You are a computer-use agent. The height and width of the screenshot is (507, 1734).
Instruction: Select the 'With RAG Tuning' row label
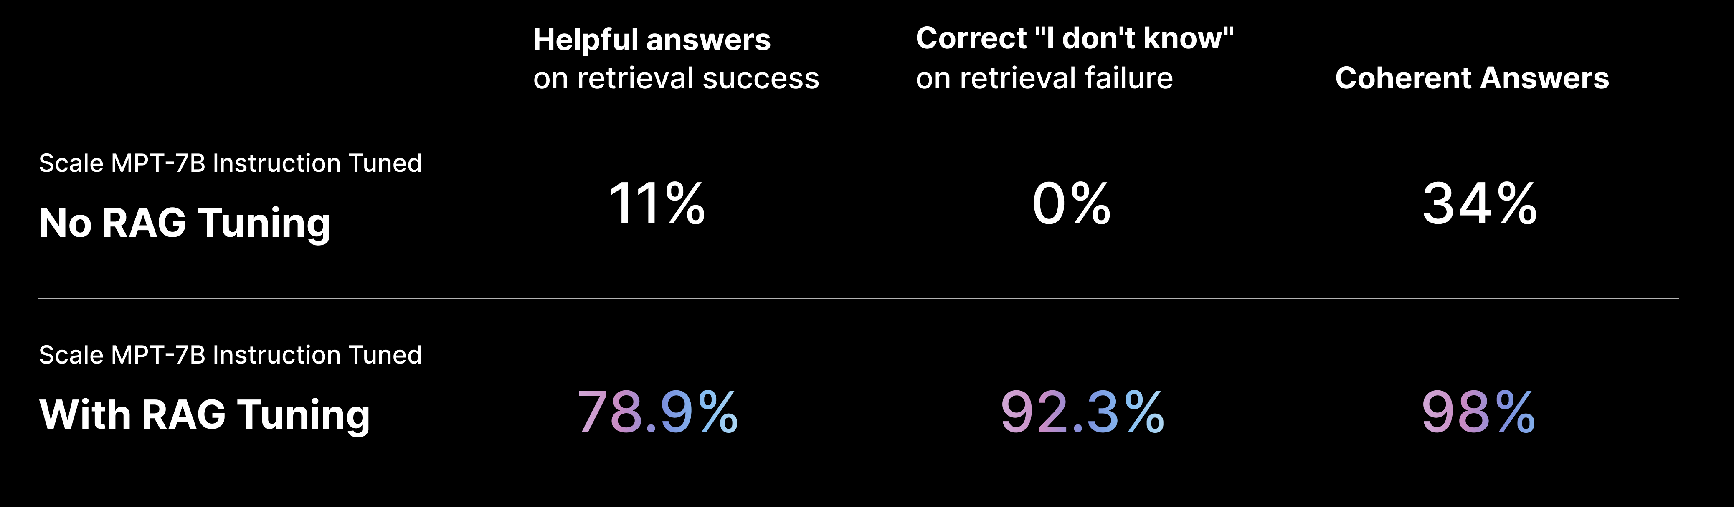coord(205,416)
